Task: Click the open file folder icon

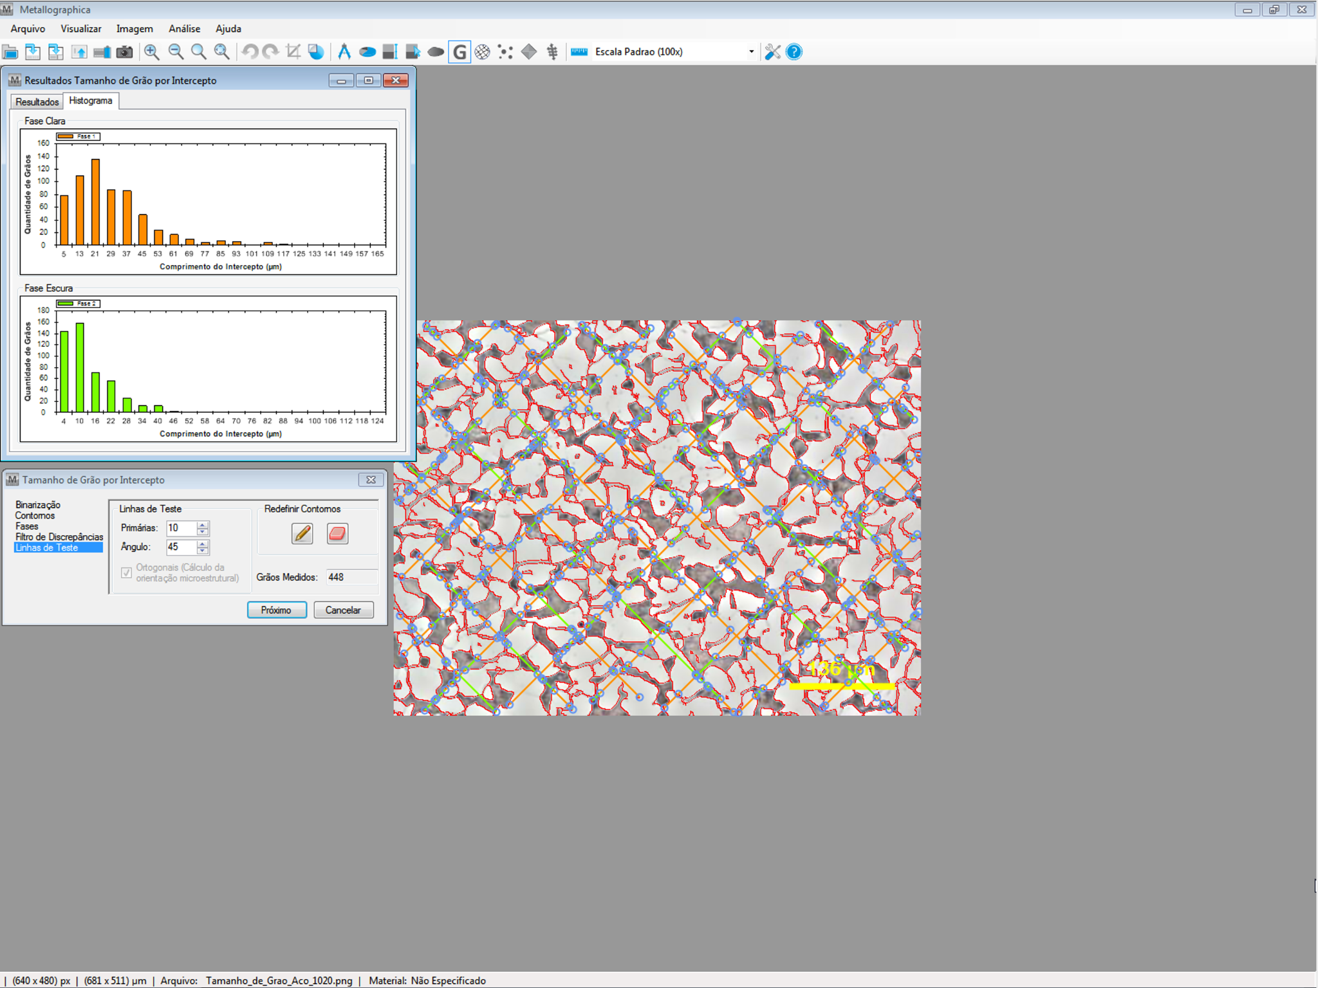Action: [10, 52]
